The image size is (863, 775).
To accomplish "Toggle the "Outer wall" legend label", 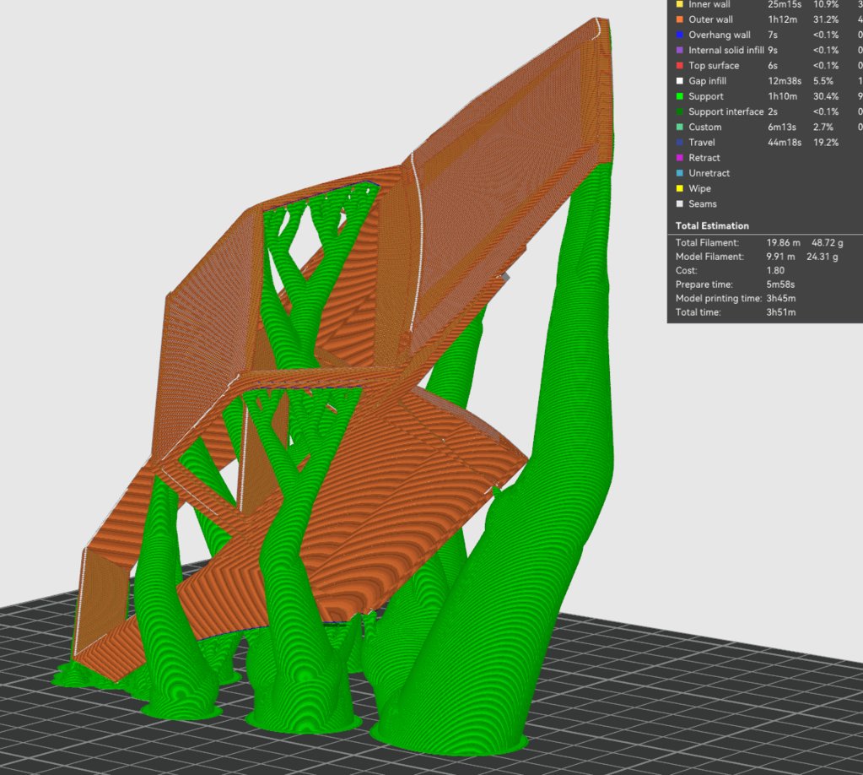I will pyautogui.click(x=710, y=19).
